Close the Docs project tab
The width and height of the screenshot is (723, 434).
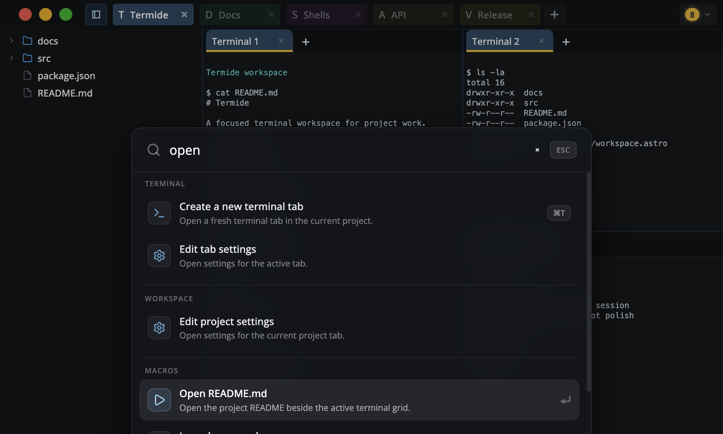pyautogui.click(x=271, y=14)
